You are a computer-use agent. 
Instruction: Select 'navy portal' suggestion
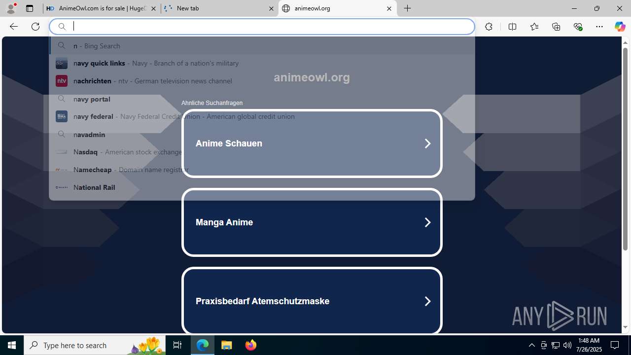262,99
